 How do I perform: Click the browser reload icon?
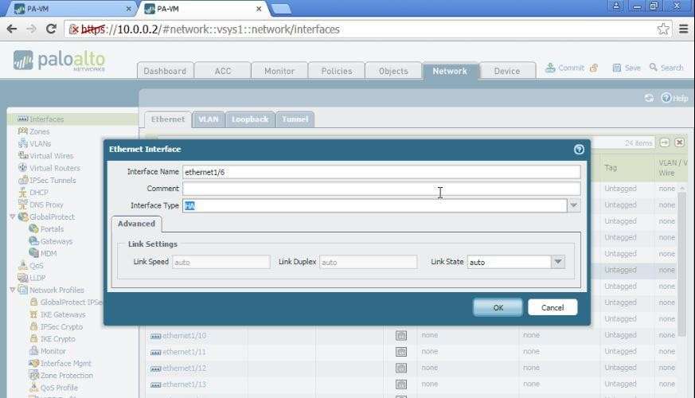click(51, 29)
